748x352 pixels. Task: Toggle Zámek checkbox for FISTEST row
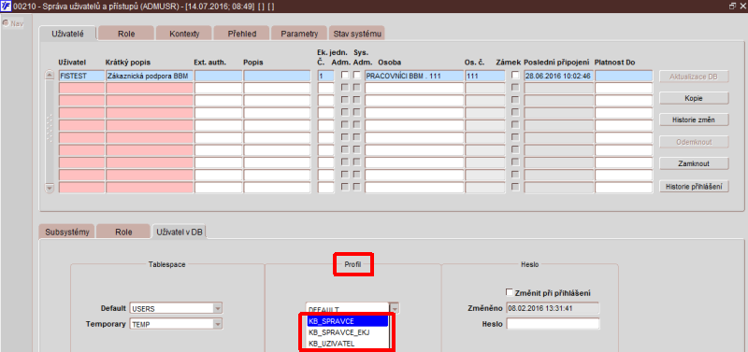tap(515, 76)
